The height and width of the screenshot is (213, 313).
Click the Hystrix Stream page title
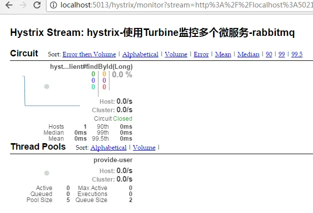tap(152, 32)
